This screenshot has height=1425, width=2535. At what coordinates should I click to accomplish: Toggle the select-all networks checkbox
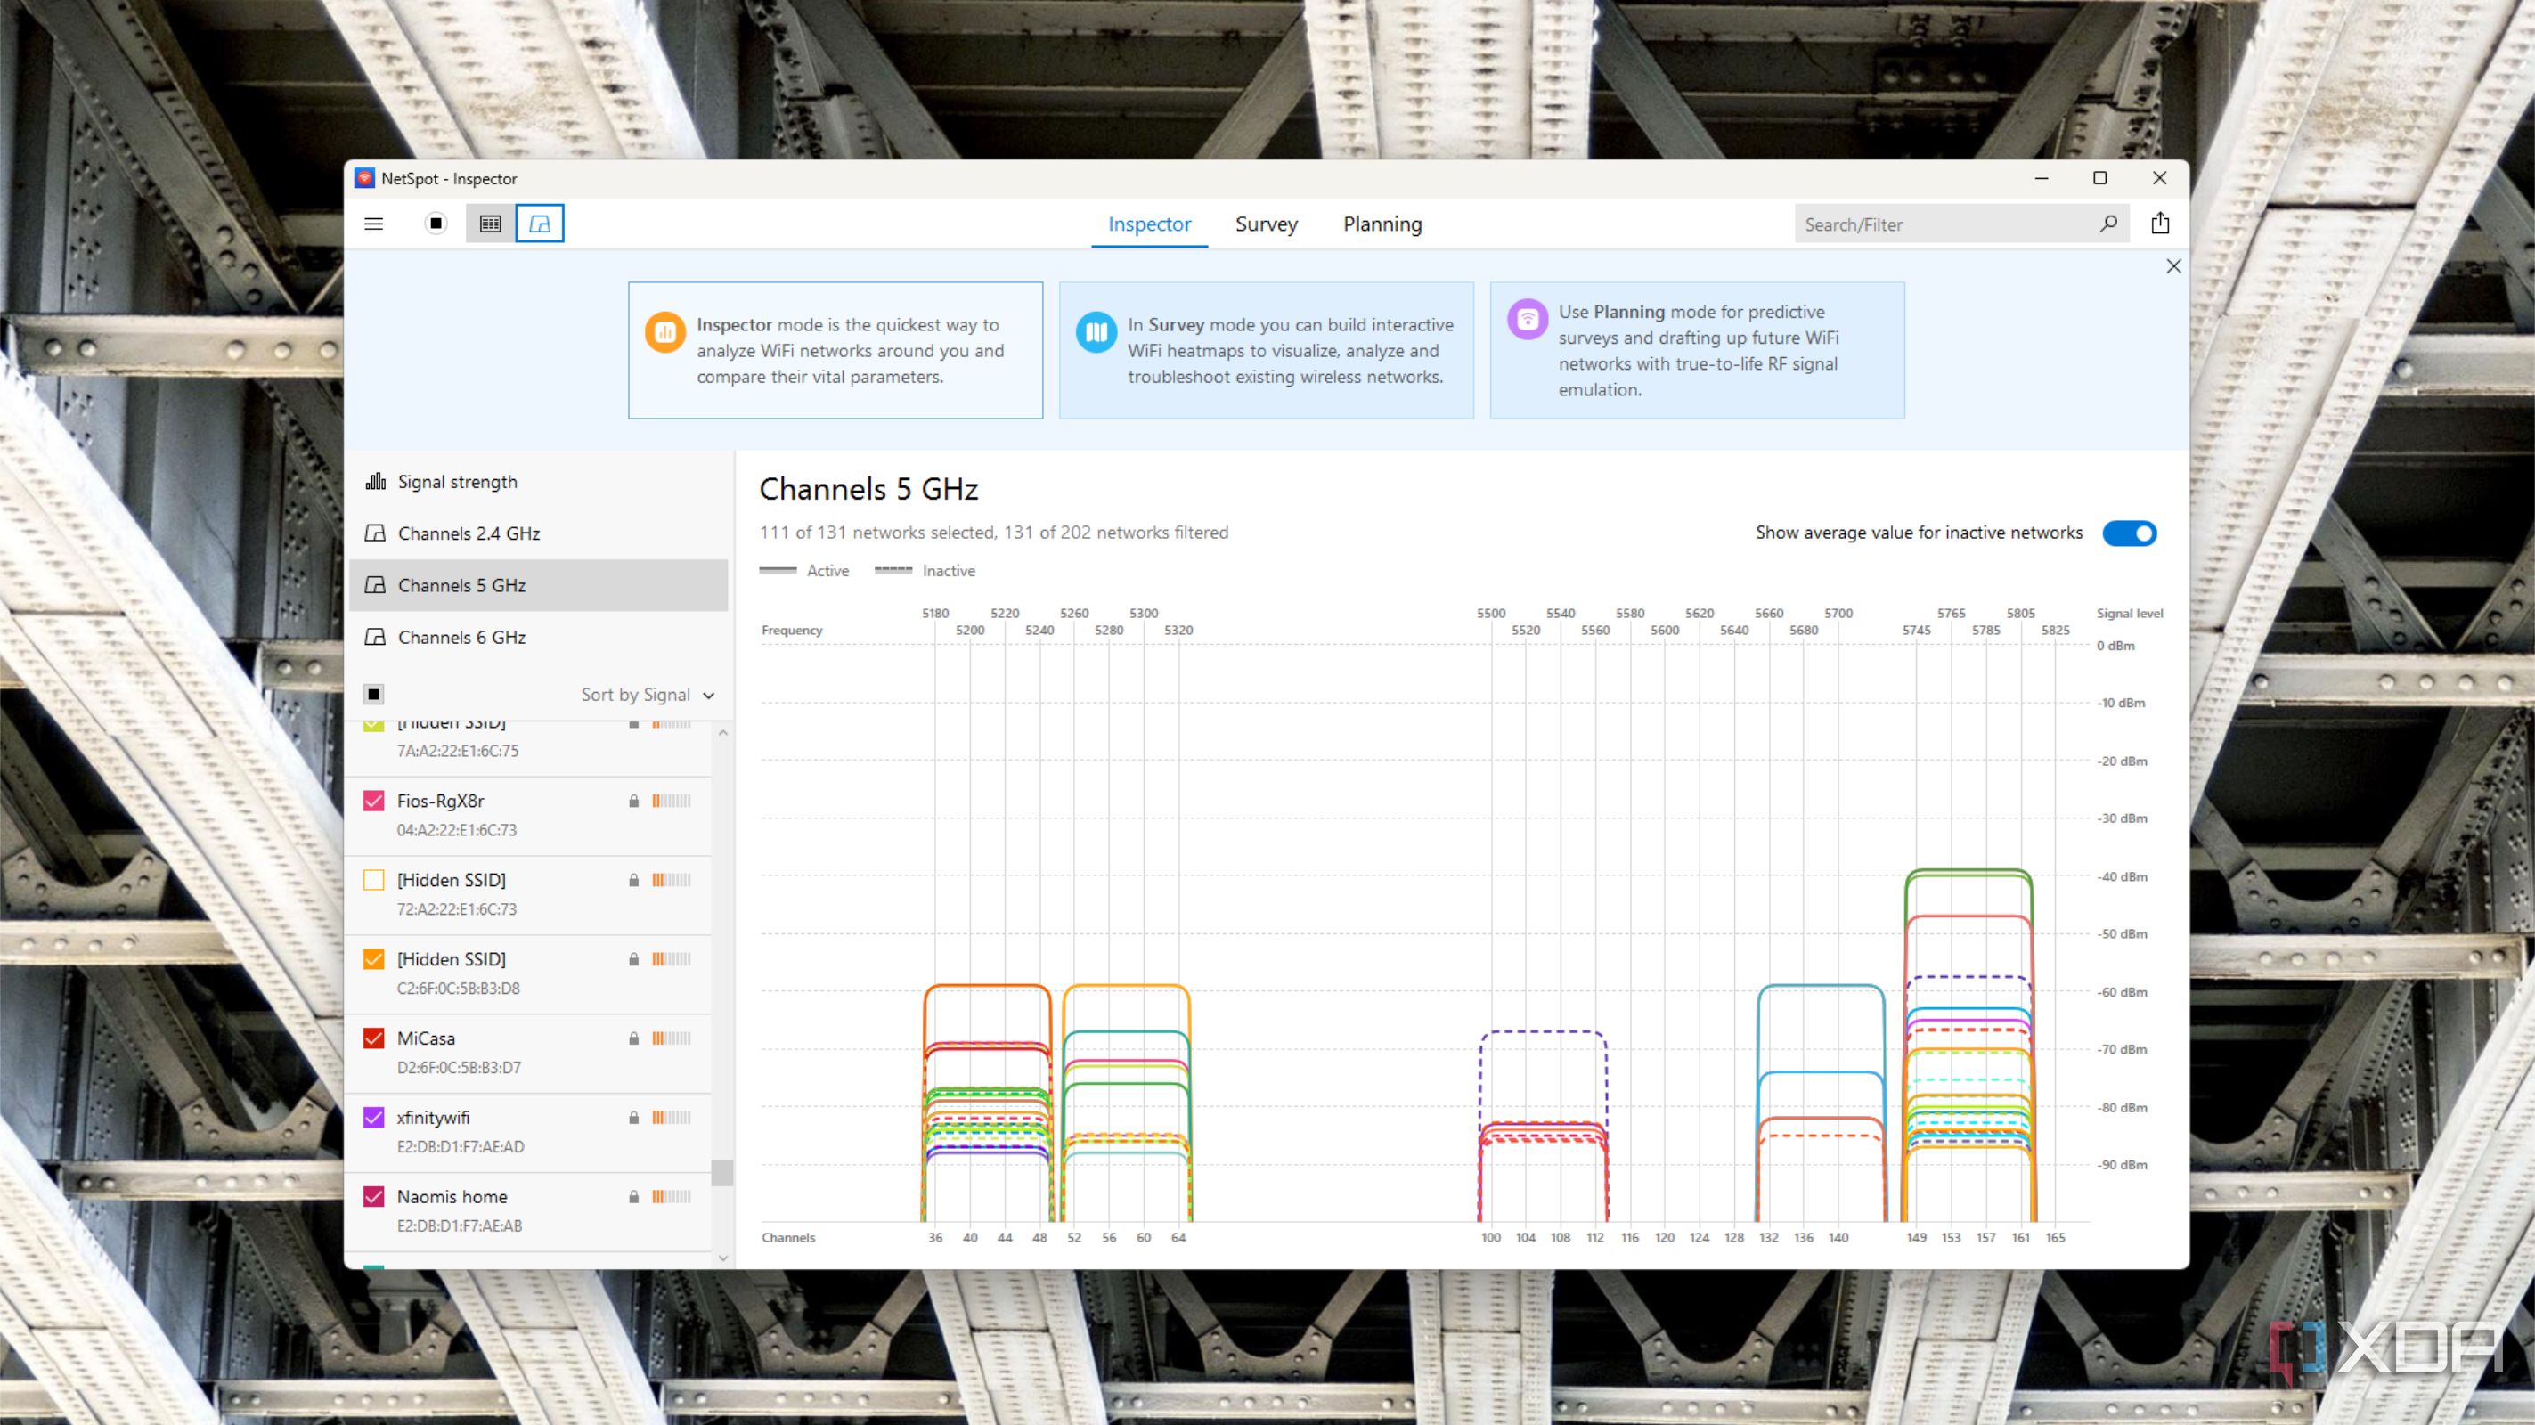[x=374, y=695]
